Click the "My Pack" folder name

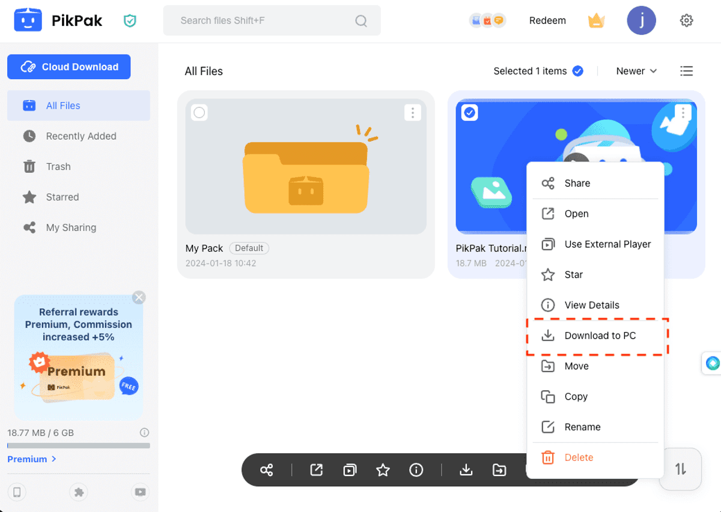204,248
